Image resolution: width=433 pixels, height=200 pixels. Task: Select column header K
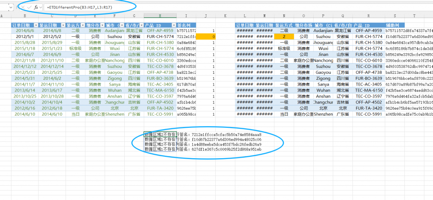pyautogui.click(x=225, y=16)
